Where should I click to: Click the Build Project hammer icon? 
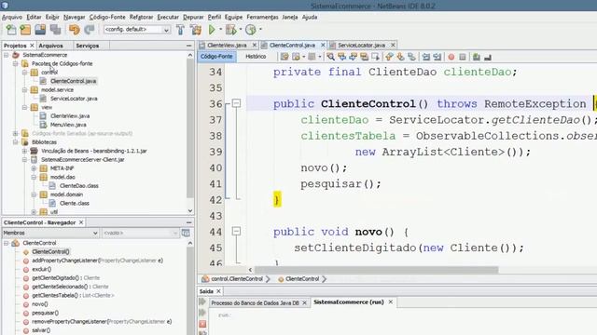coord(180,30)
